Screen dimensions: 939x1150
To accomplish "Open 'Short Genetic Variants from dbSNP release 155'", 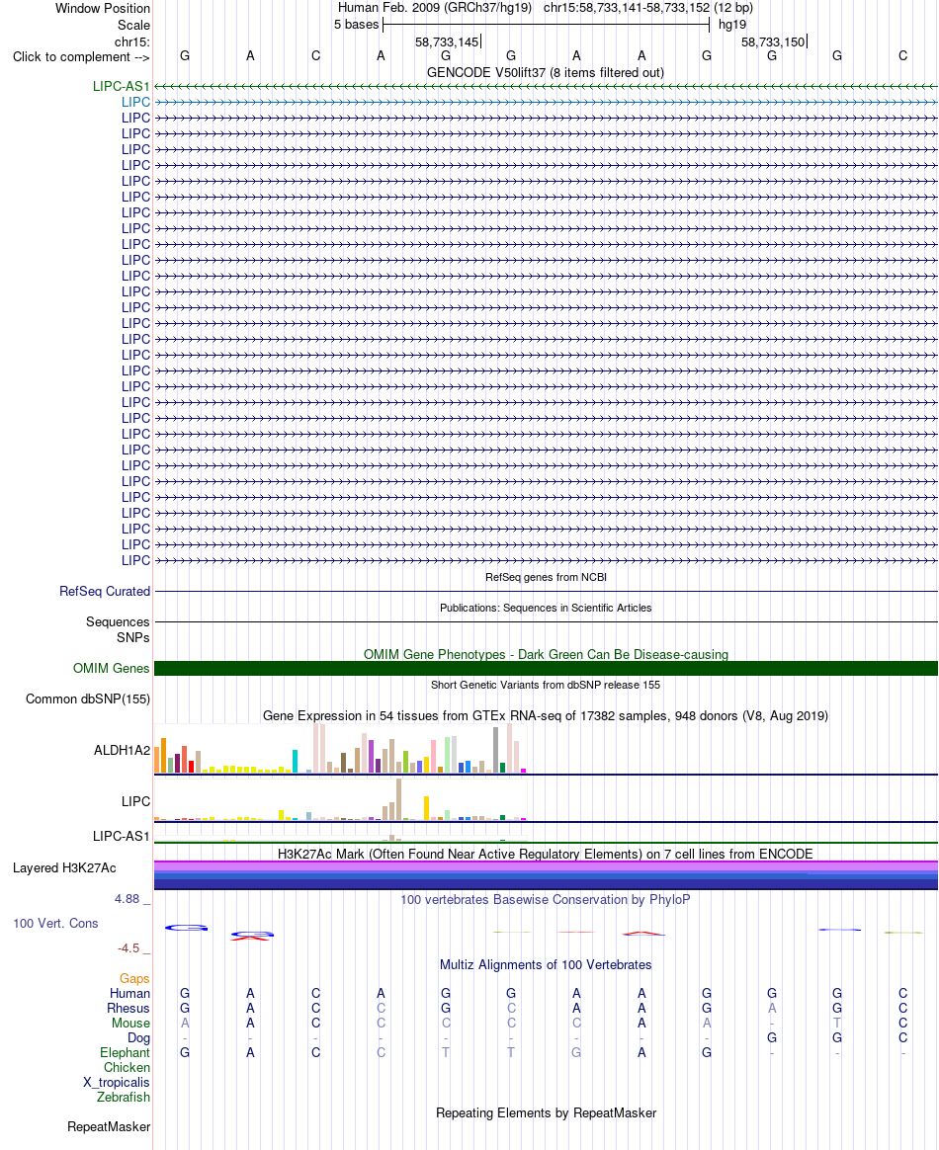I will coord(546,685).
